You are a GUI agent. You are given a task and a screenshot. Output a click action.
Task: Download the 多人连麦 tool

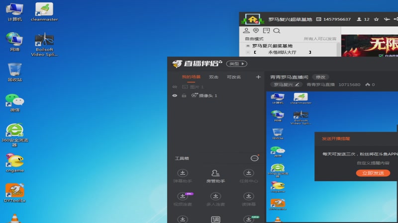point(215,199)
